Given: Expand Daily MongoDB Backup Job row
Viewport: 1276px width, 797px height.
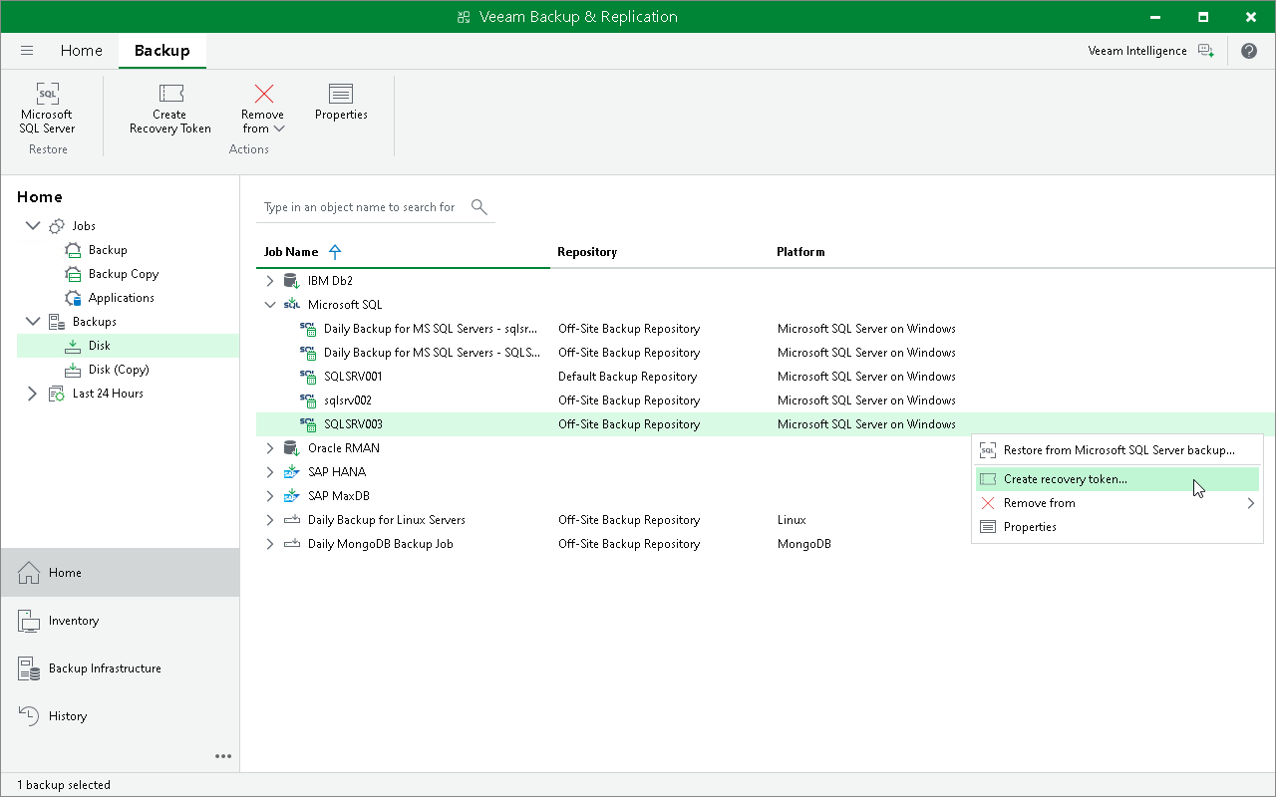Looking at the screenshot, I should (269, 544).
